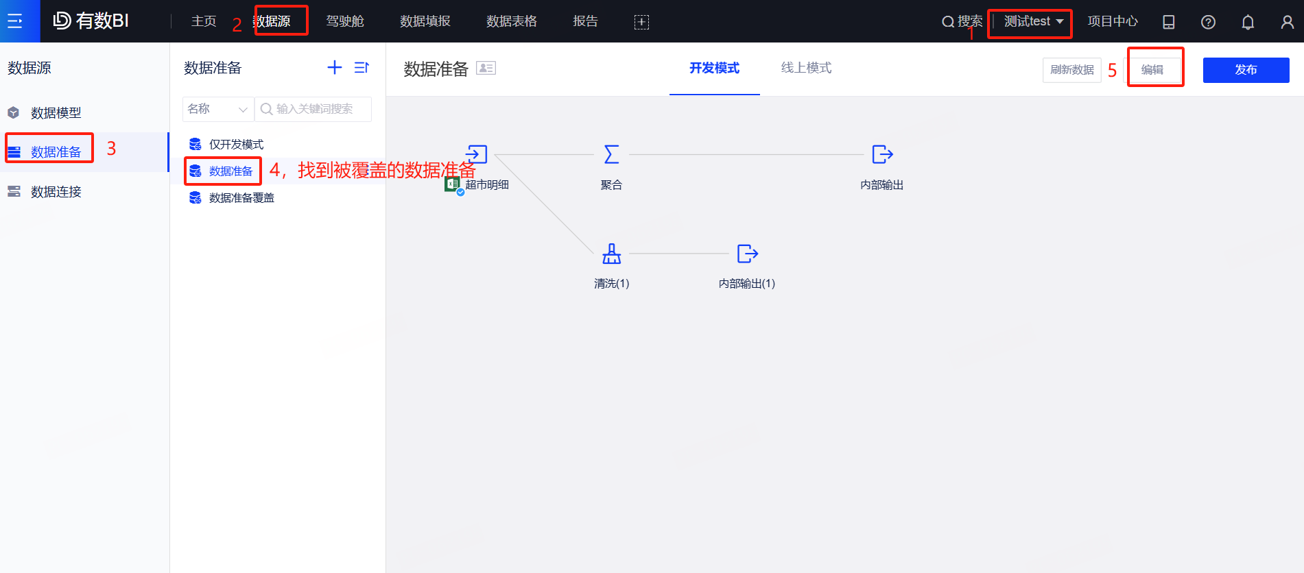Open the 驾驶舱 menu
Image resolution: width=1304 pixels, height=573 pixels.
point(344,21)
